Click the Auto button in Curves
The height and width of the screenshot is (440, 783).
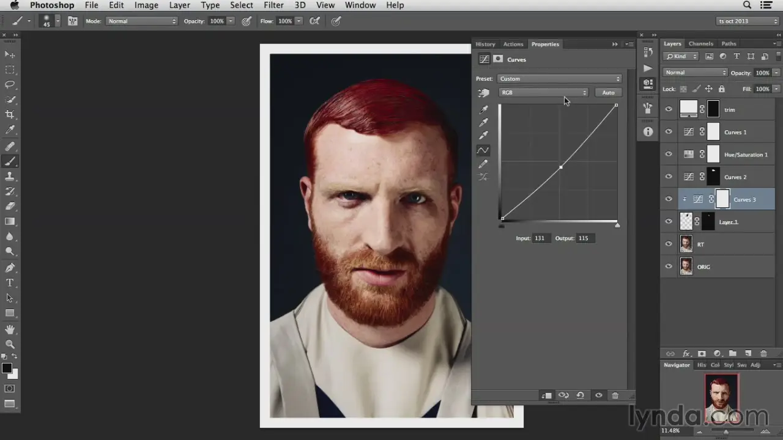(608, 93)
